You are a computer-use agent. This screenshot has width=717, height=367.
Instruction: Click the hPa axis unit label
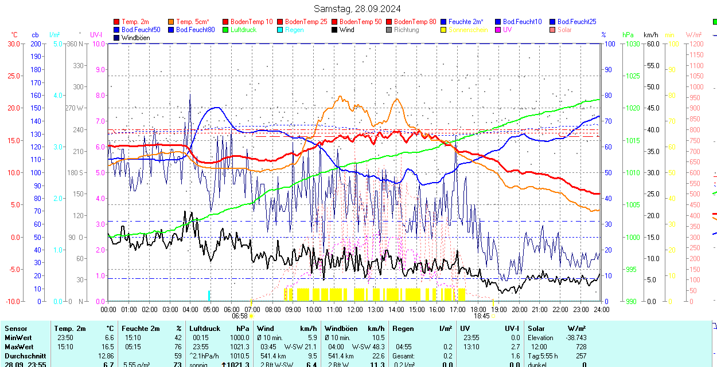(628, 35)
